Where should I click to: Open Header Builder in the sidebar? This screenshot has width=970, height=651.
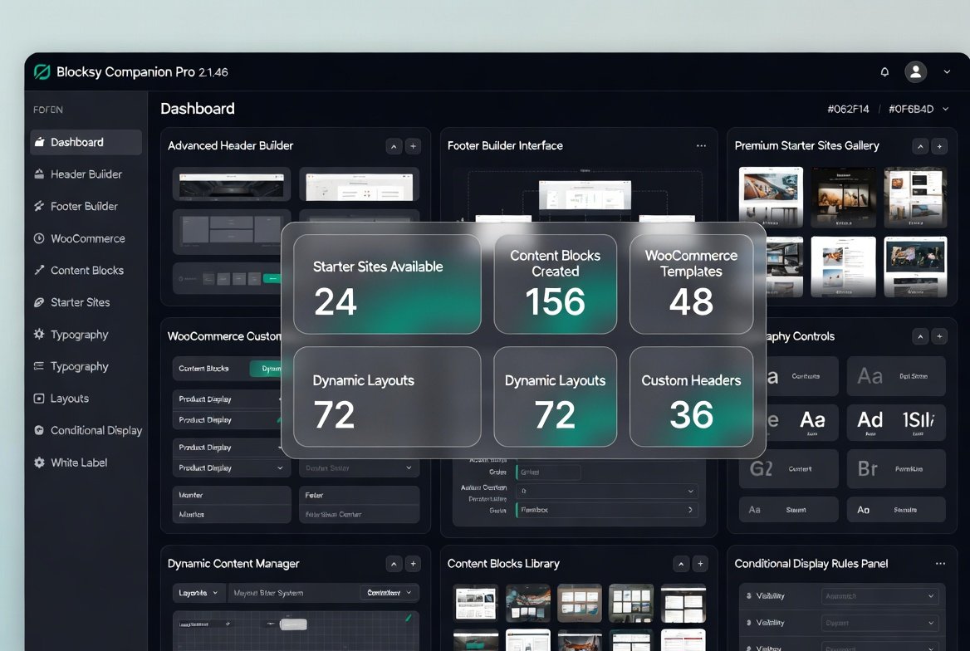pyautogui.click(x=86, y=174)
